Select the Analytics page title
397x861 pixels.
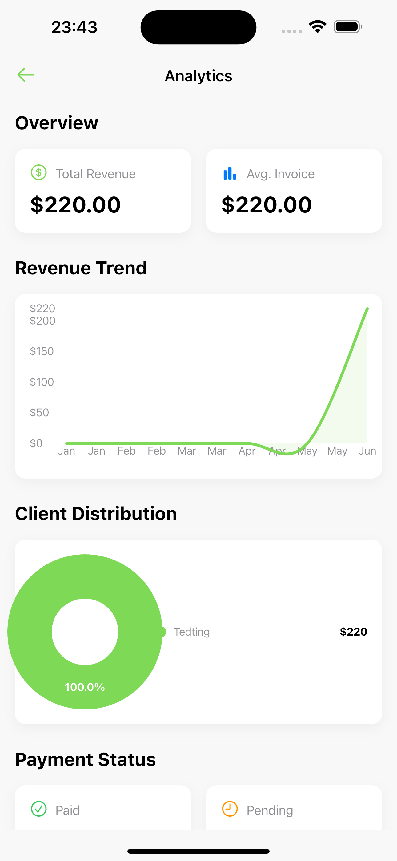click(x=198, y=76)
